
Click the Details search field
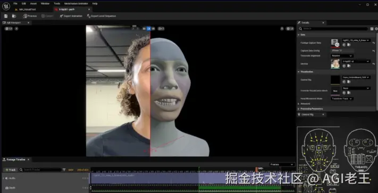click(x=333, y=29)
